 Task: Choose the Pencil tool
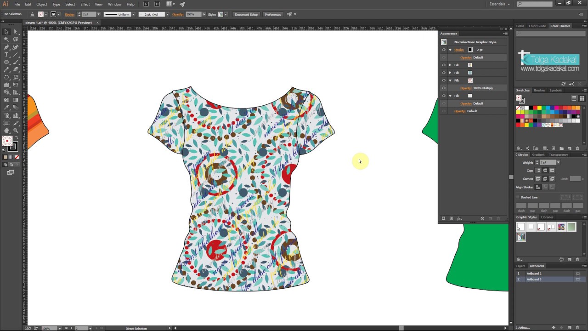pyautogui.click(x=6, y=70)
